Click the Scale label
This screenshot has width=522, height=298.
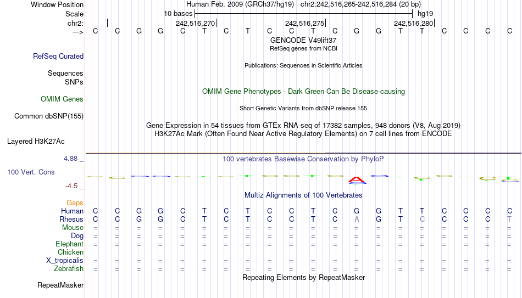(x=75, y=14)
